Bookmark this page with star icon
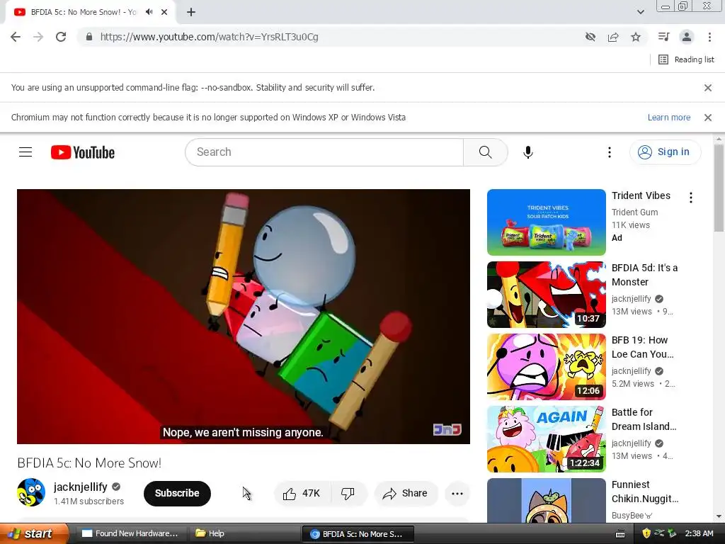 coord(636,37)
